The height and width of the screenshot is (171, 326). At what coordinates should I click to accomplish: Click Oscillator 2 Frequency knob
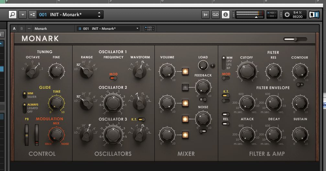pos(113,103)
